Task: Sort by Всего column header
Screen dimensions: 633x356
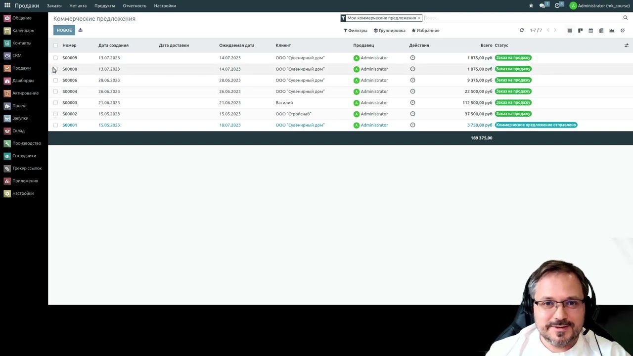Action: [x=486, y=45]
